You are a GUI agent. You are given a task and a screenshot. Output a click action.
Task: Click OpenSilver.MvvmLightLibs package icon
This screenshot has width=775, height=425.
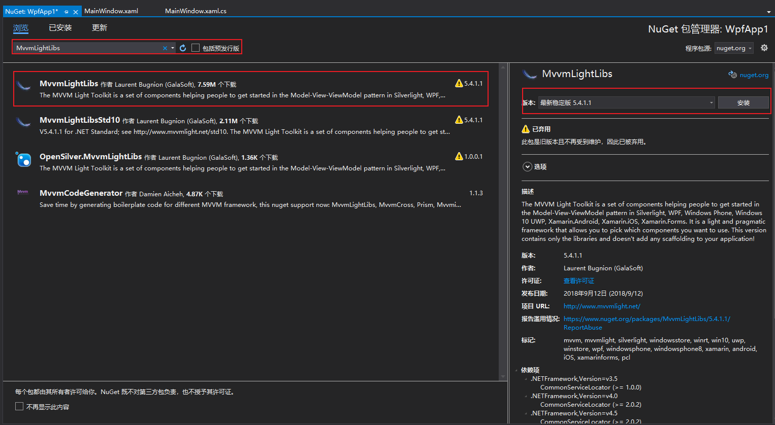tap(23, 159)
